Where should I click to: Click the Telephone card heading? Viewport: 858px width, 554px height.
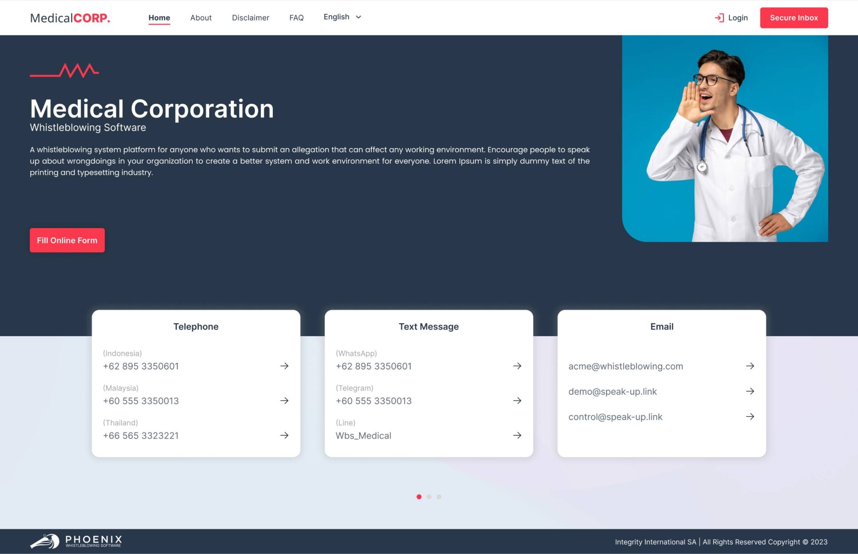(196, 326)
